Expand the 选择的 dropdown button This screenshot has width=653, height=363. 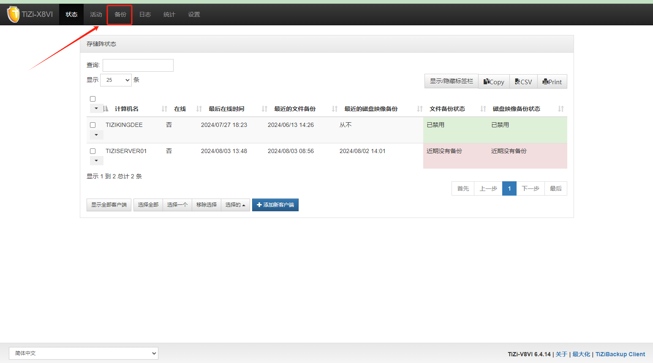click(x=235, y=205)
